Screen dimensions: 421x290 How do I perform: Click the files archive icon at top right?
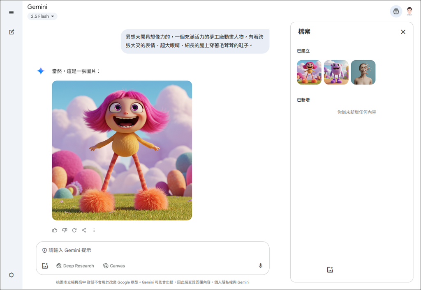pyautogui.click(x=396, y=11)
